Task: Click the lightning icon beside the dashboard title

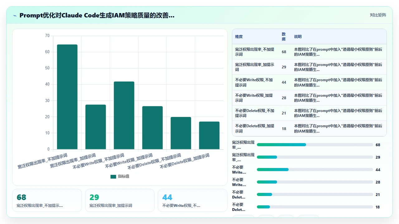Action: (x=15, y=15)
